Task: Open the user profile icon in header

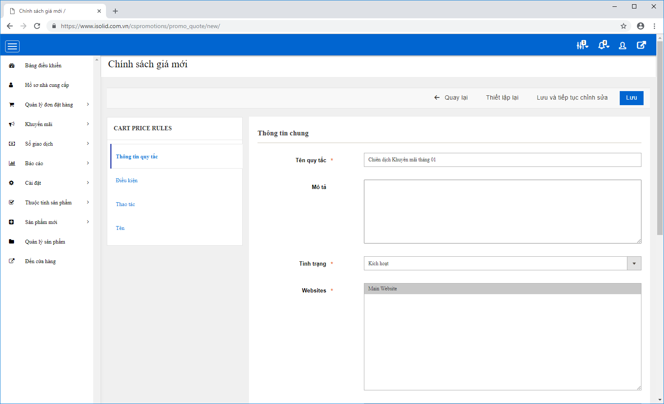Action: [622, 46]
